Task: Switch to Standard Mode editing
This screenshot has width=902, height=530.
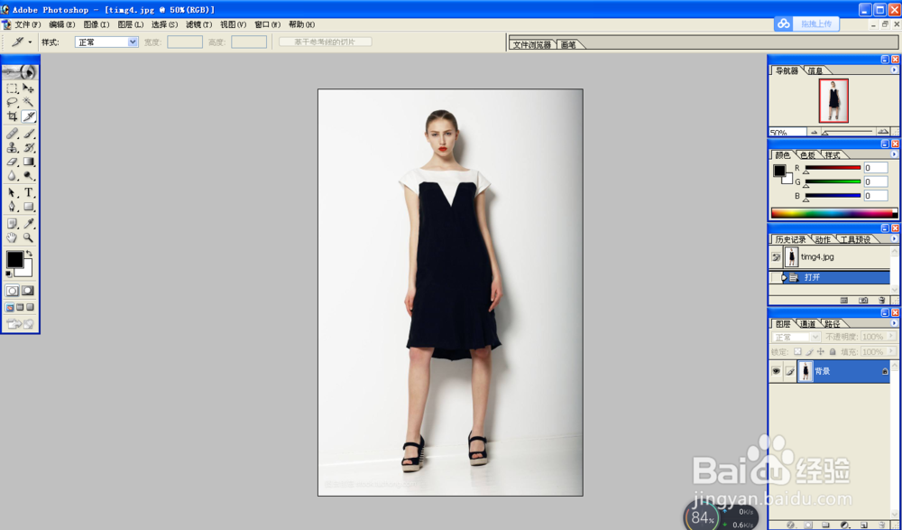Action: click(12, 291)
